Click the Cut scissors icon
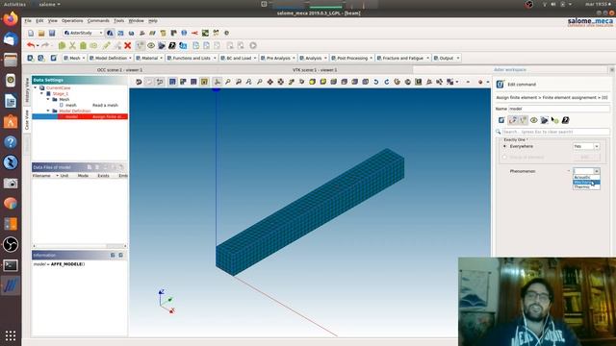 [x=72, y=45]
